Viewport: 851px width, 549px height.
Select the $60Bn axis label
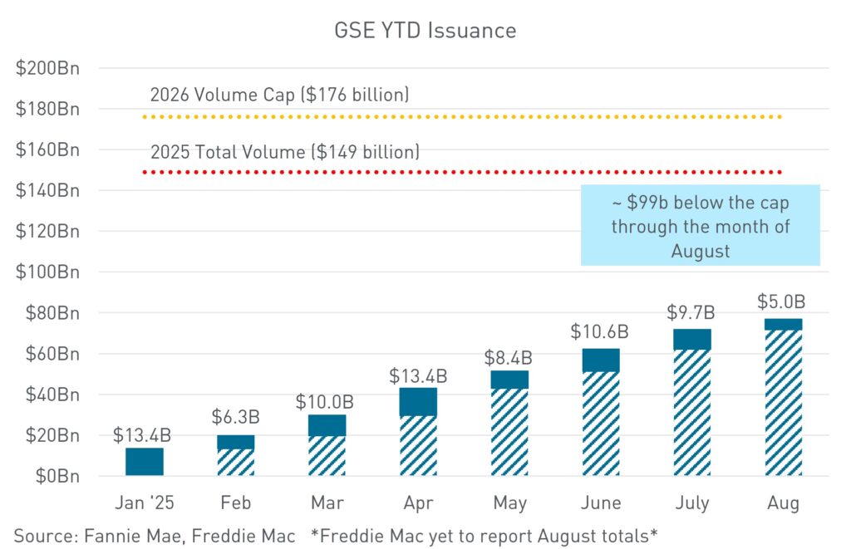click(52, 354)
